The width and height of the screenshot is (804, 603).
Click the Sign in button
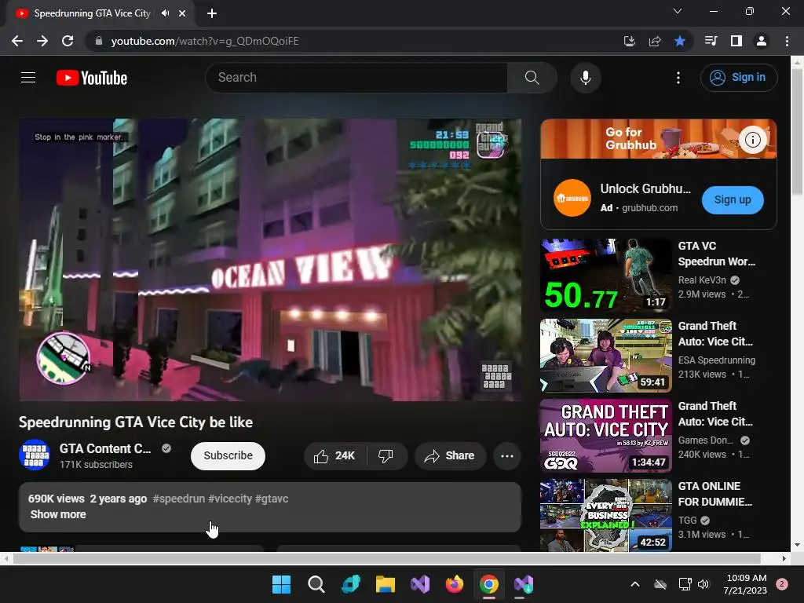739,78
